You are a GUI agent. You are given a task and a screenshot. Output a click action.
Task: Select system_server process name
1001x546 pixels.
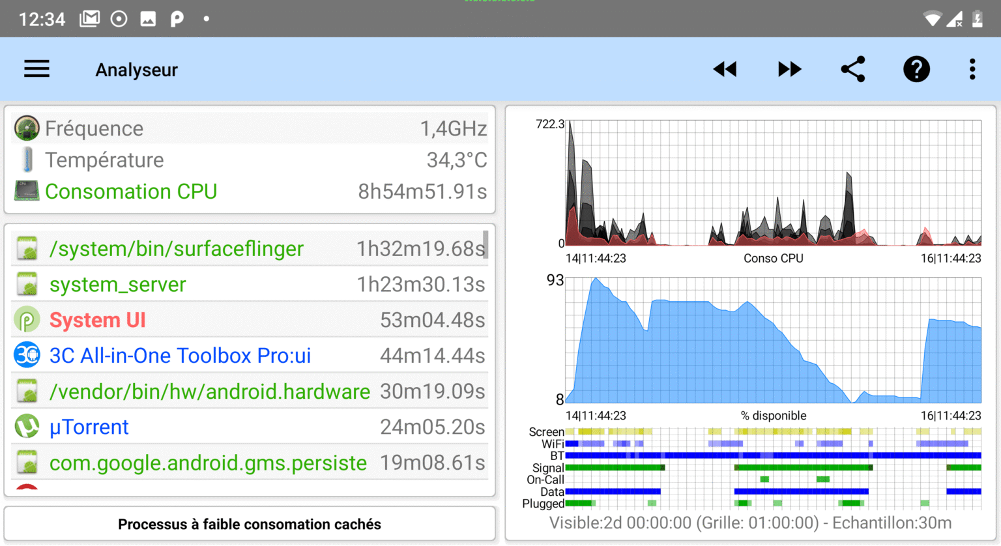point(118,285)
